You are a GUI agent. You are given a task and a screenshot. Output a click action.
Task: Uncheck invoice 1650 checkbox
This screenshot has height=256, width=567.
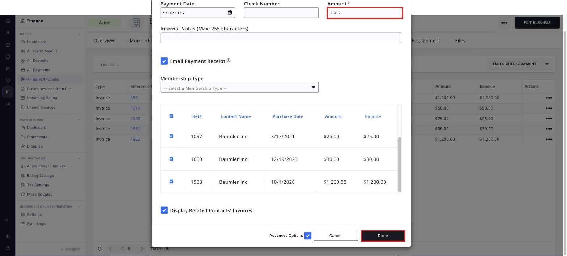pyautogui.click(x=171, y=159)
